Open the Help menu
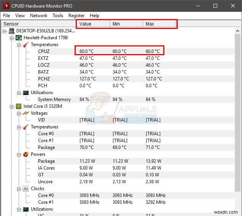242x216 pixels. click(94, 16)
